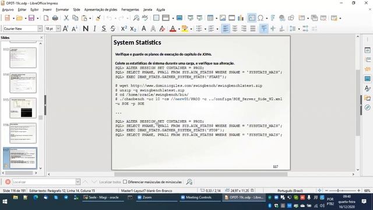Open the Formatar menu

coord(62,9)
